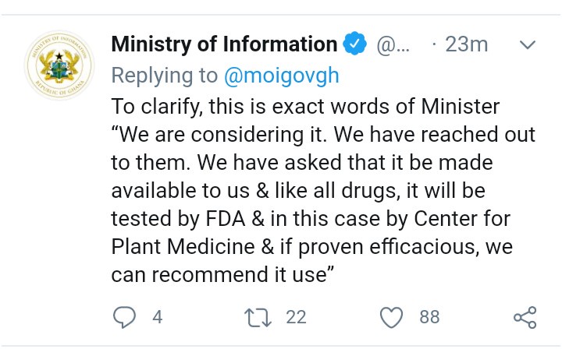Image resolution: width=562 pixels, height=349 pixels.
Task: Click the reply speech bubble icon
Action: (125, 317)
